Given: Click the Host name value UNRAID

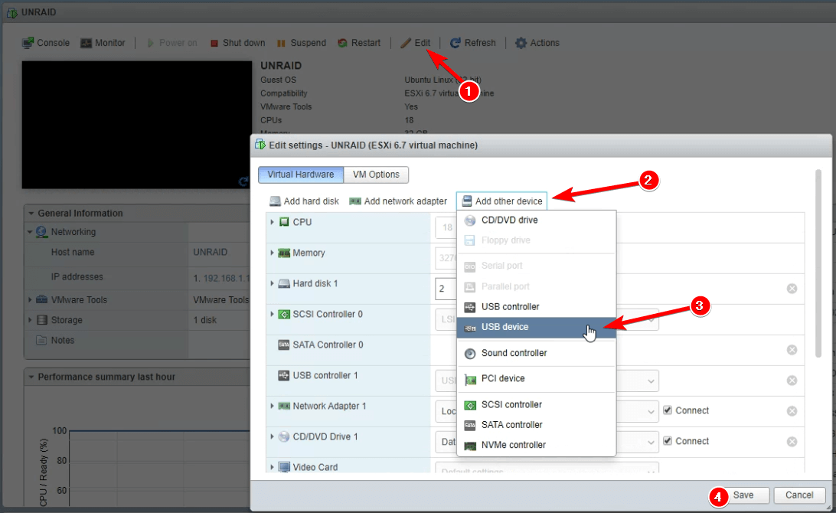Looking at the screenshot, I should point(210,252).
